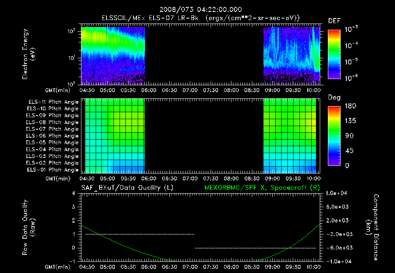Click 07:30 tick under the electron spectrogram
The image size is (395, 273).
click(x=211, y=90)
